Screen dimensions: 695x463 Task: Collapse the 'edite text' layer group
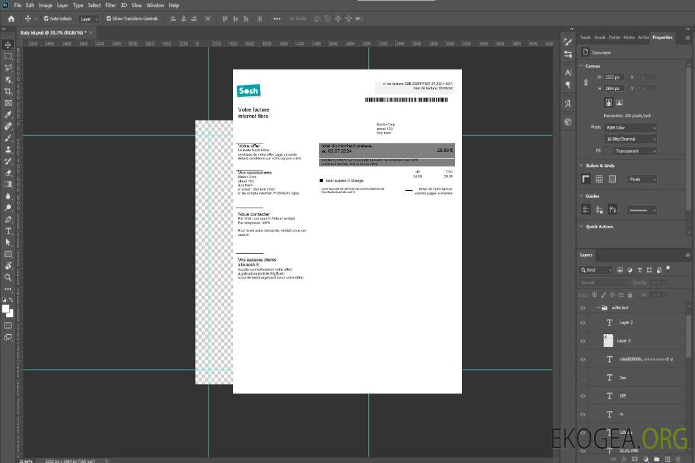(598, 307)
